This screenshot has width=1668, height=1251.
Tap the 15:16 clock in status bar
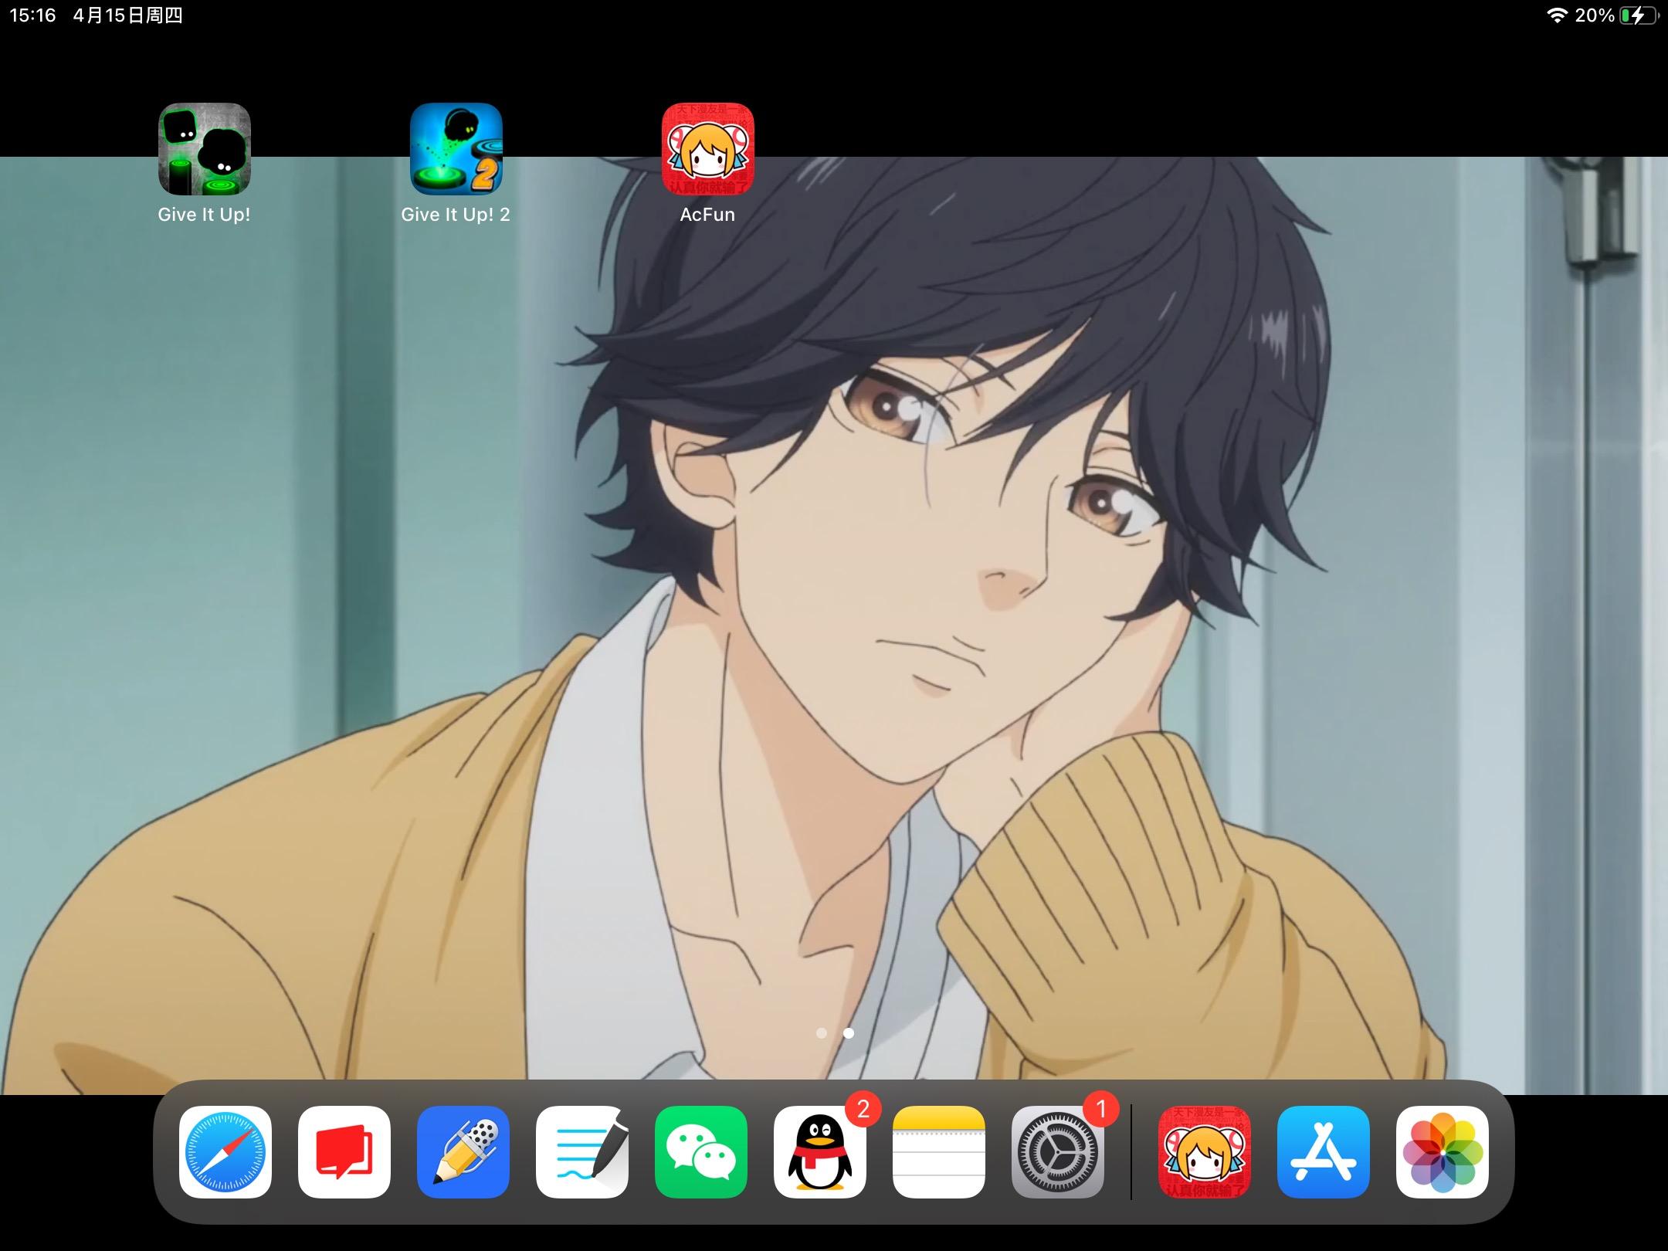click(x=33, y=15)
